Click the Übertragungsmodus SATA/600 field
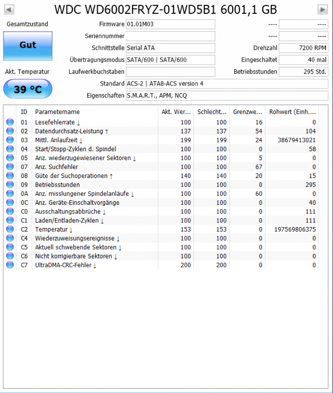This screenshot has height=393, width=333. point(170,60)
